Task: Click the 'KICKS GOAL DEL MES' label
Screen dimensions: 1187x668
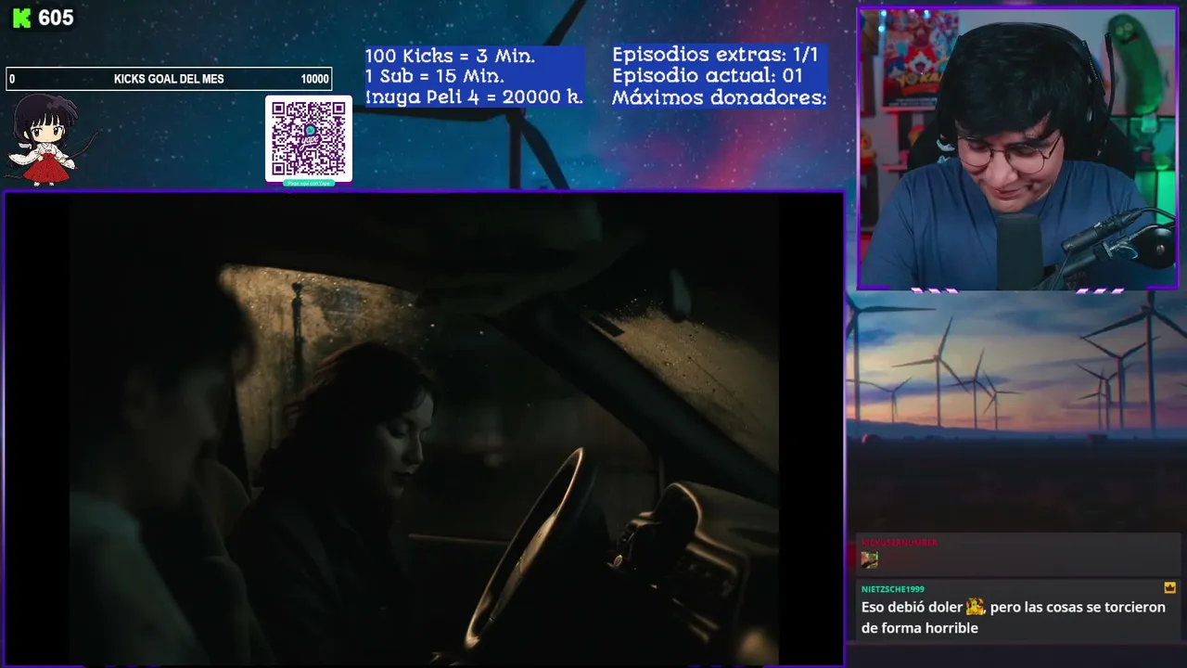Action: (169, 79)
